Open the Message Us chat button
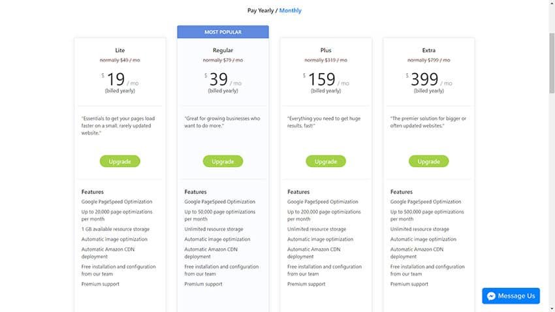Image resolution: width=555 pixels, height=312 pixels. tap(511, 296)
